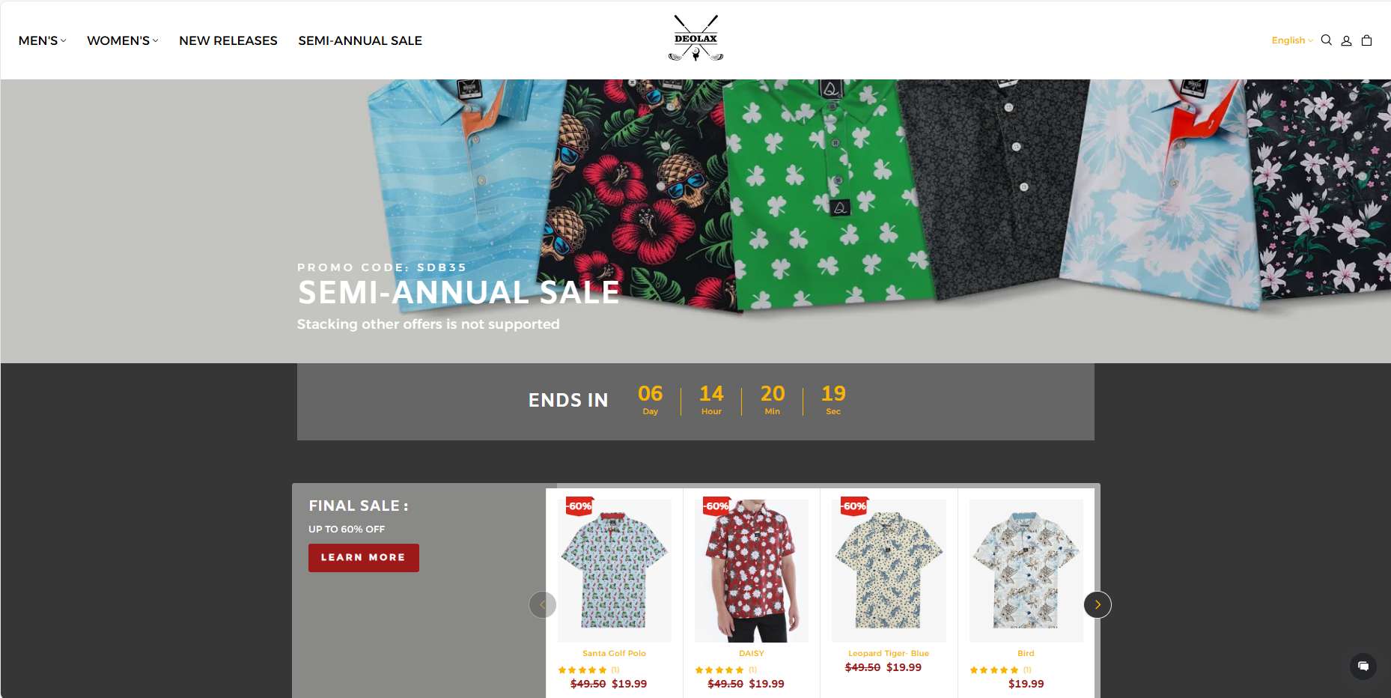Viewport: 1391px width, 698px height.
Task: Click the LEARN MORE button
Action: coord(364,558)
